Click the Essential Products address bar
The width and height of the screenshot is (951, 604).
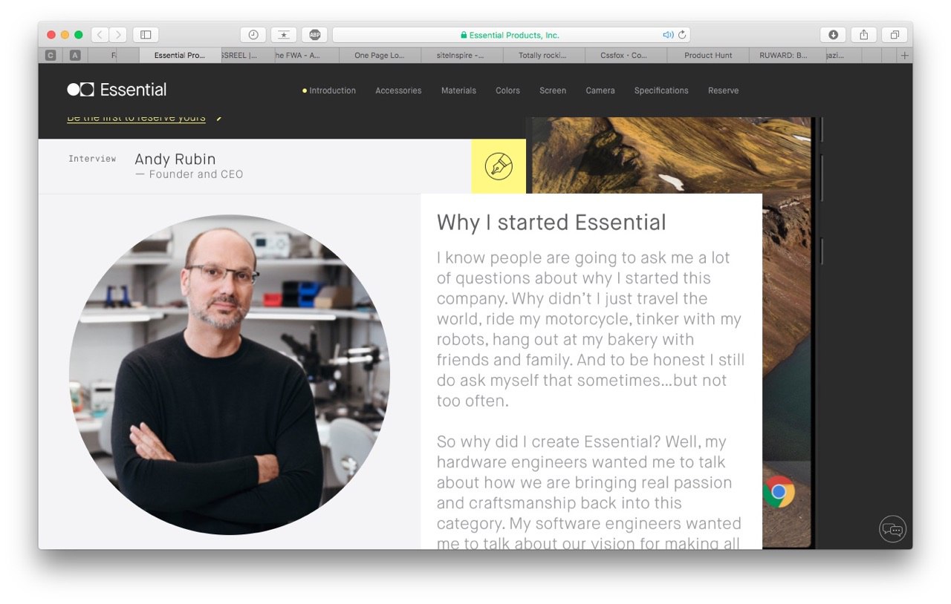[x=511, y=35]
